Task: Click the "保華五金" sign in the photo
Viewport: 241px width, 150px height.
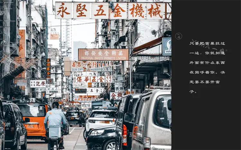Action: [x=94, y=79]
